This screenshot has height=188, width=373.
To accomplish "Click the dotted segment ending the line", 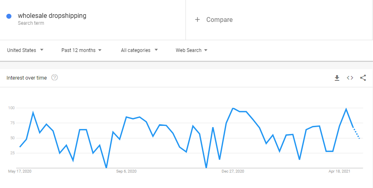I will point(356,134).
